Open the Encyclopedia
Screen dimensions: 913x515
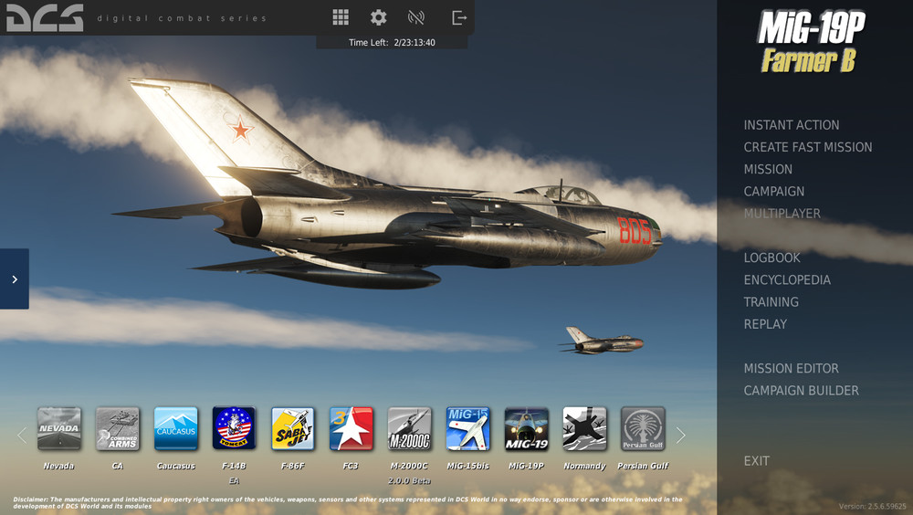[787, 279]
